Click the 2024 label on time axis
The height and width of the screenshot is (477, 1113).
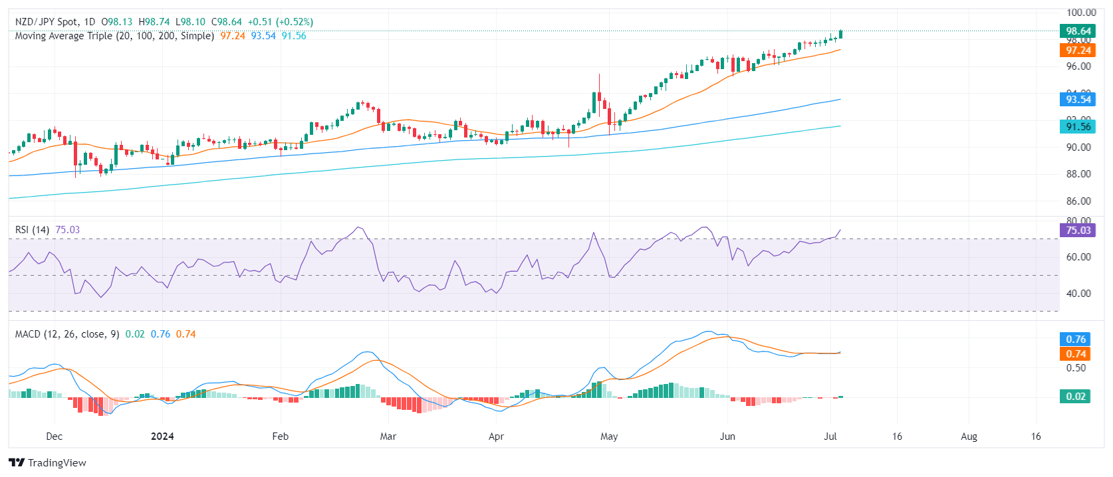click(x=162, y=436)
